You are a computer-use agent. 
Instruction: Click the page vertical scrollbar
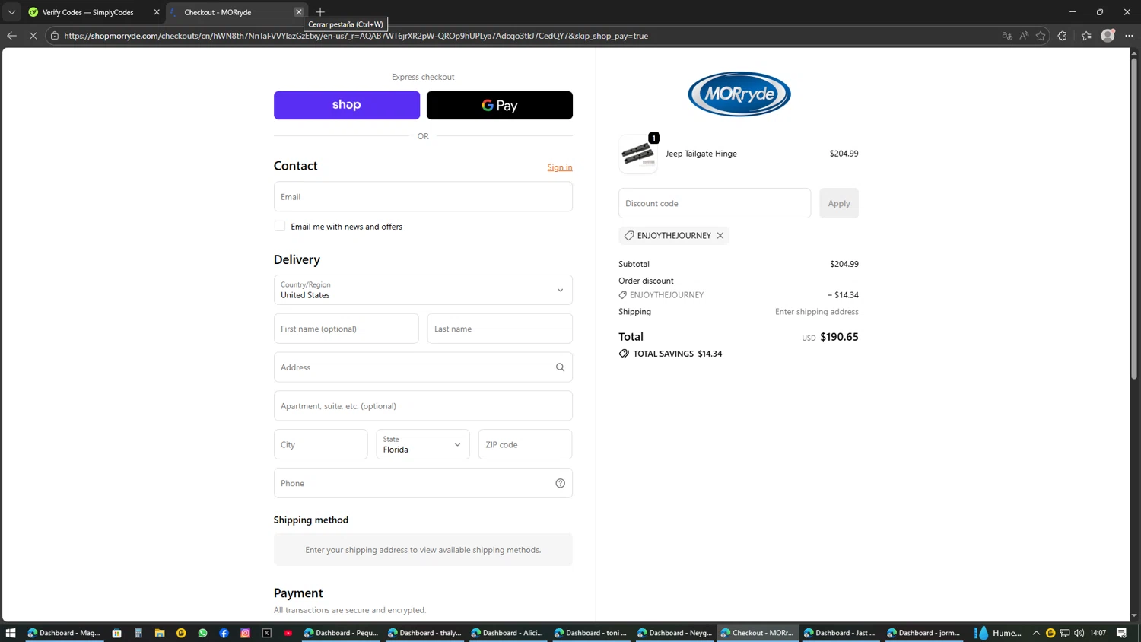point(1134,219)
